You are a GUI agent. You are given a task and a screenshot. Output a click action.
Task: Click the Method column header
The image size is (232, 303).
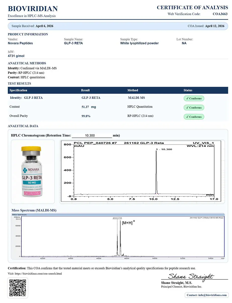pos(133,90)
